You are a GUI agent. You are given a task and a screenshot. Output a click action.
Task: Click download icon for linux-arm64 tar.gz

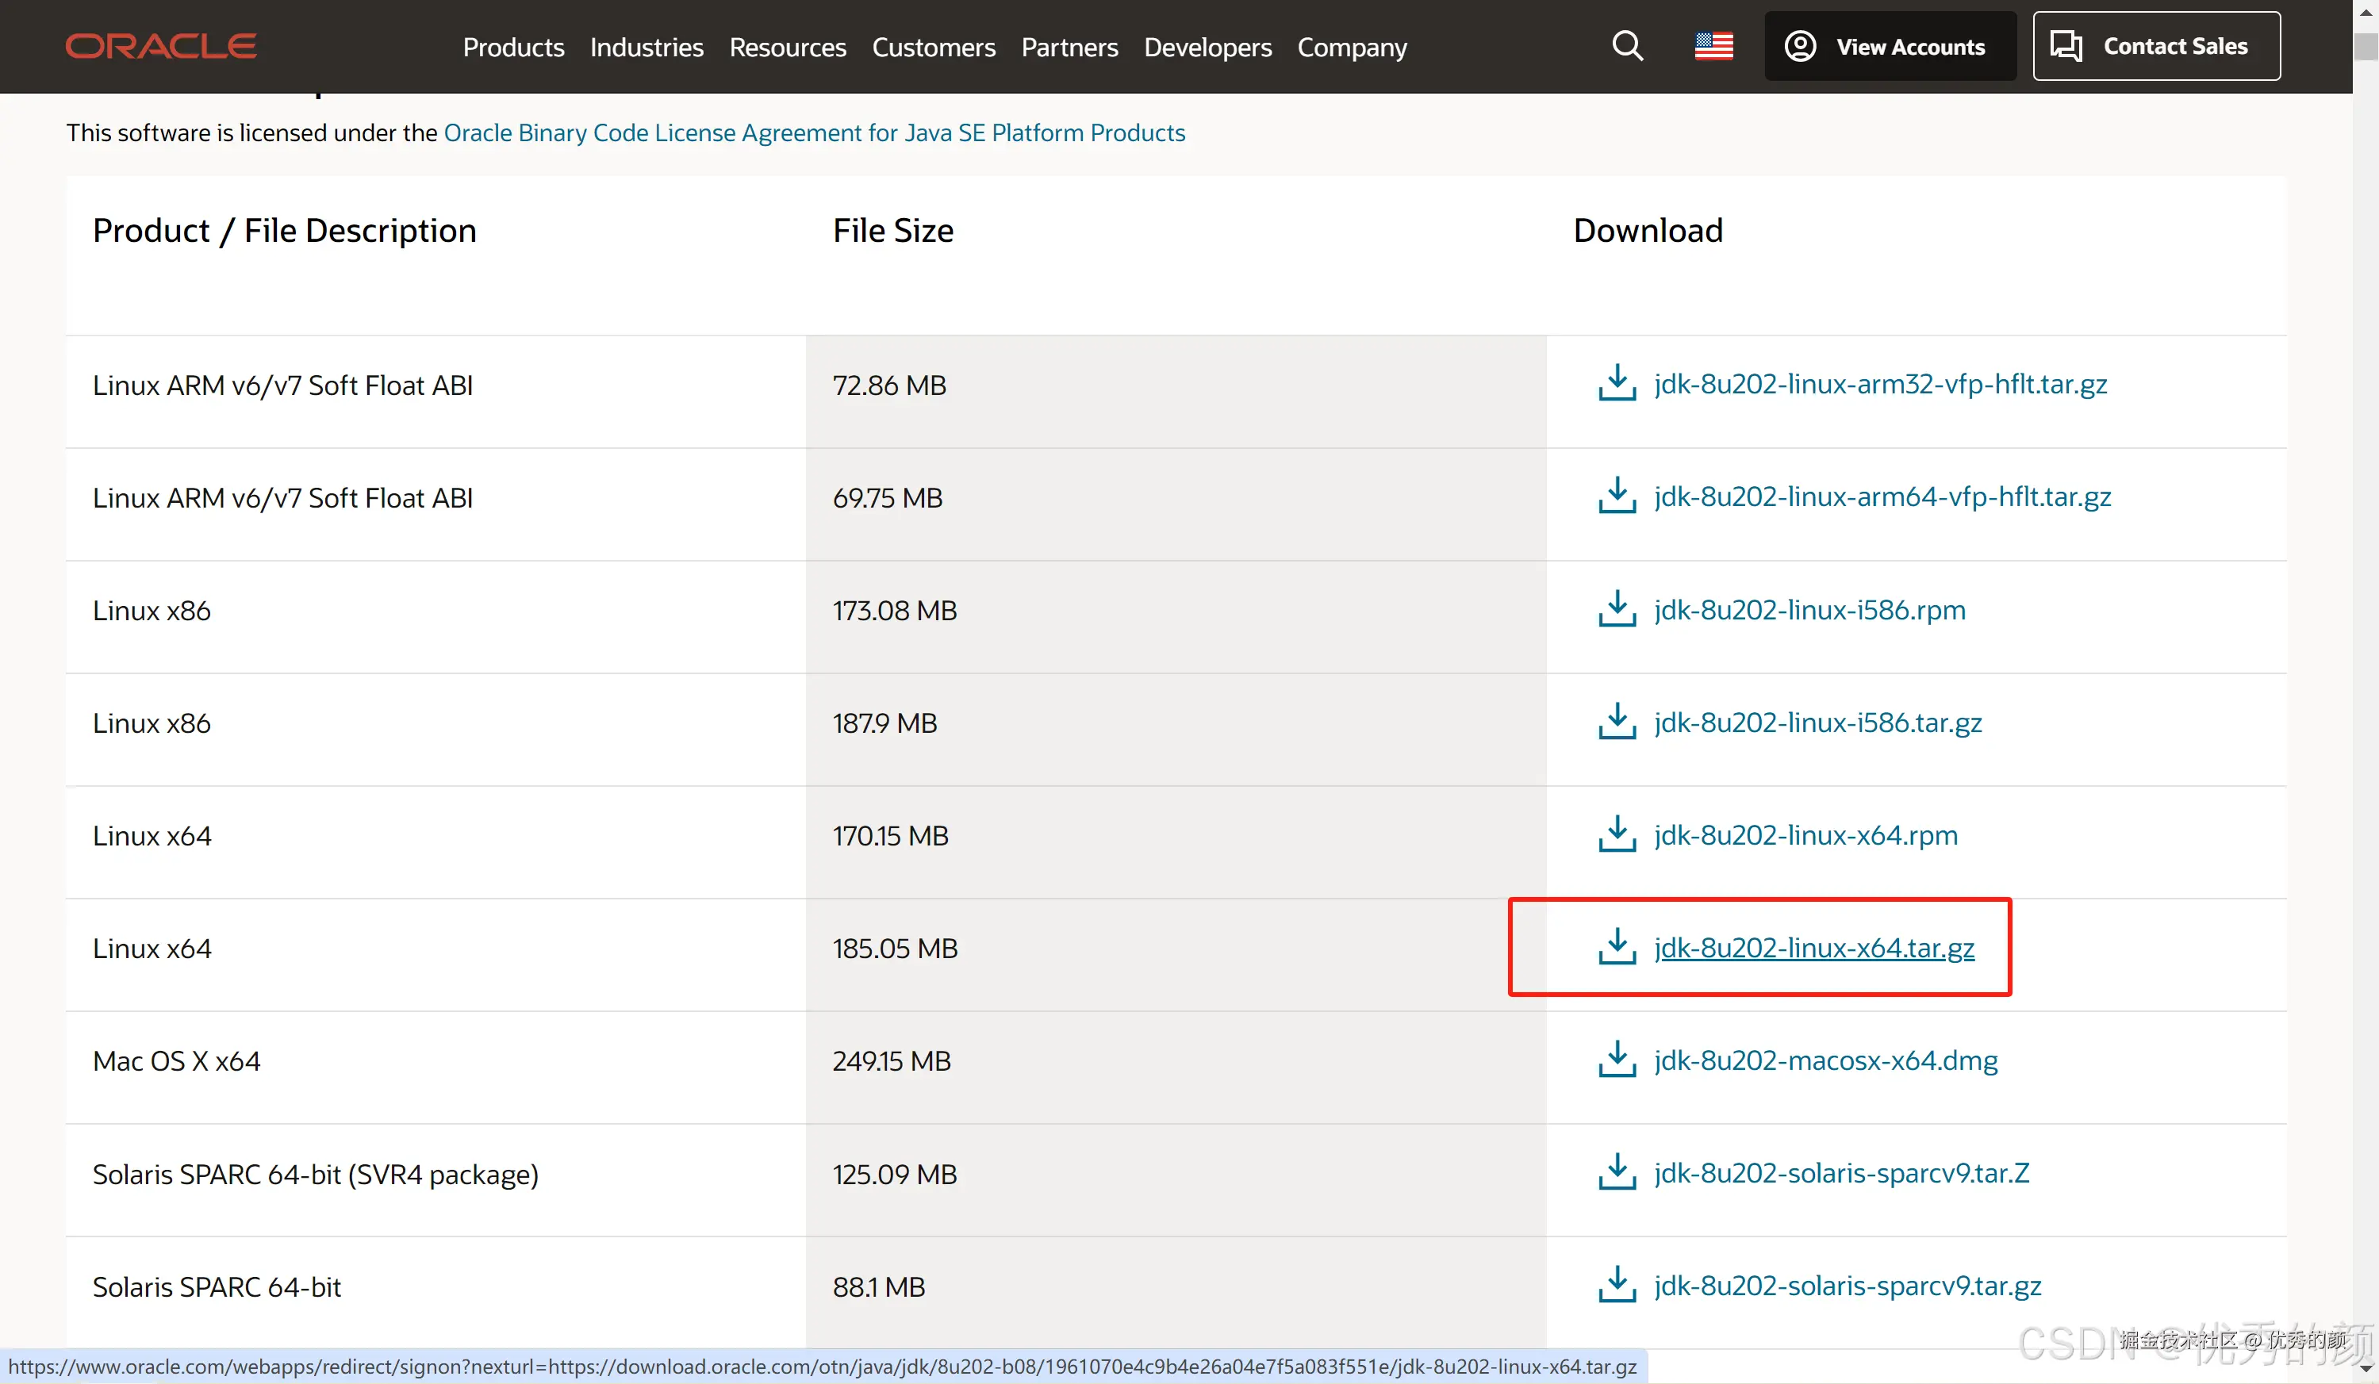[1616, 496]
